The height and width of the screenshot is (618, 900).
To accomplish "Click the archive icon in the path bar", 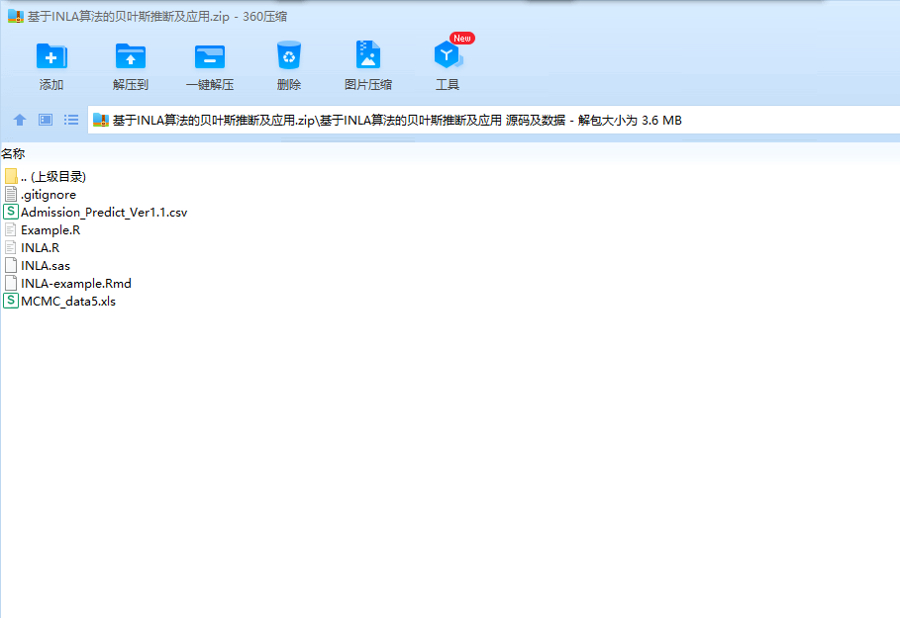I will tap(101, 120).
